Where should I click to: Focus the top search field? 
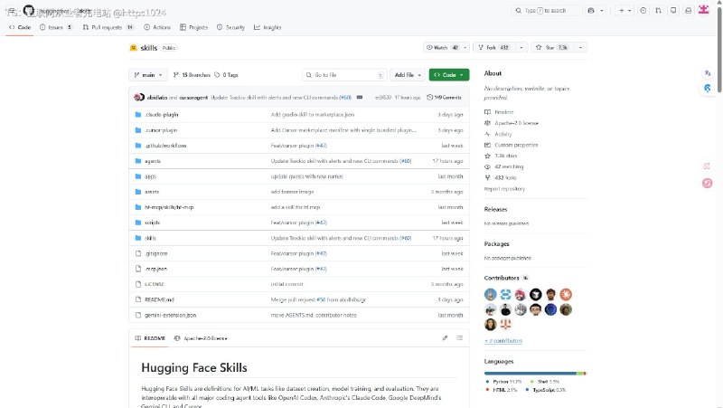click(546, 10)
